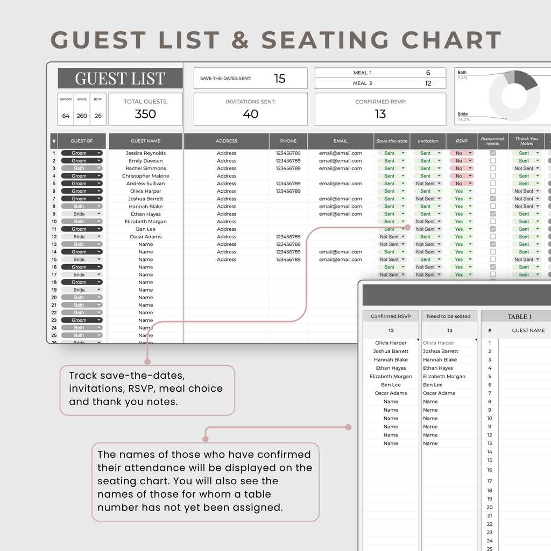
Task: Click the Save-the-date column header
Action: point(392,141)
